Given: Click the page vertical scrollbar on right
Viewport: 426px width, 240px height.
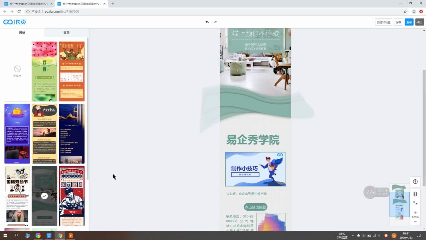Looking at the screenshot, I should tap(424, 128).
